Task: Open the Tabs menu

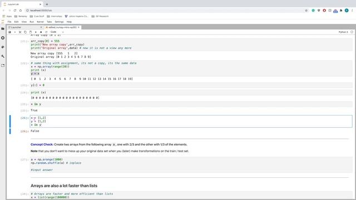Action: tap(50, 22)
